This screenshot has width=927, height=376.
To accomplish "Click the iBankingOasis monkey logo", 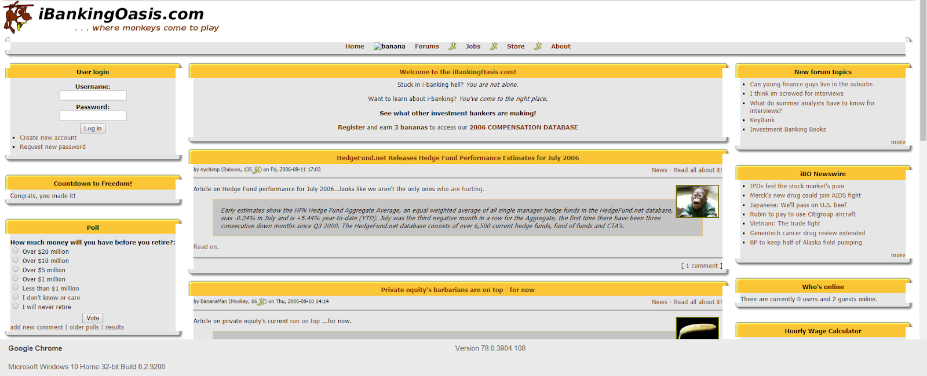I will [x=18, y=17].
